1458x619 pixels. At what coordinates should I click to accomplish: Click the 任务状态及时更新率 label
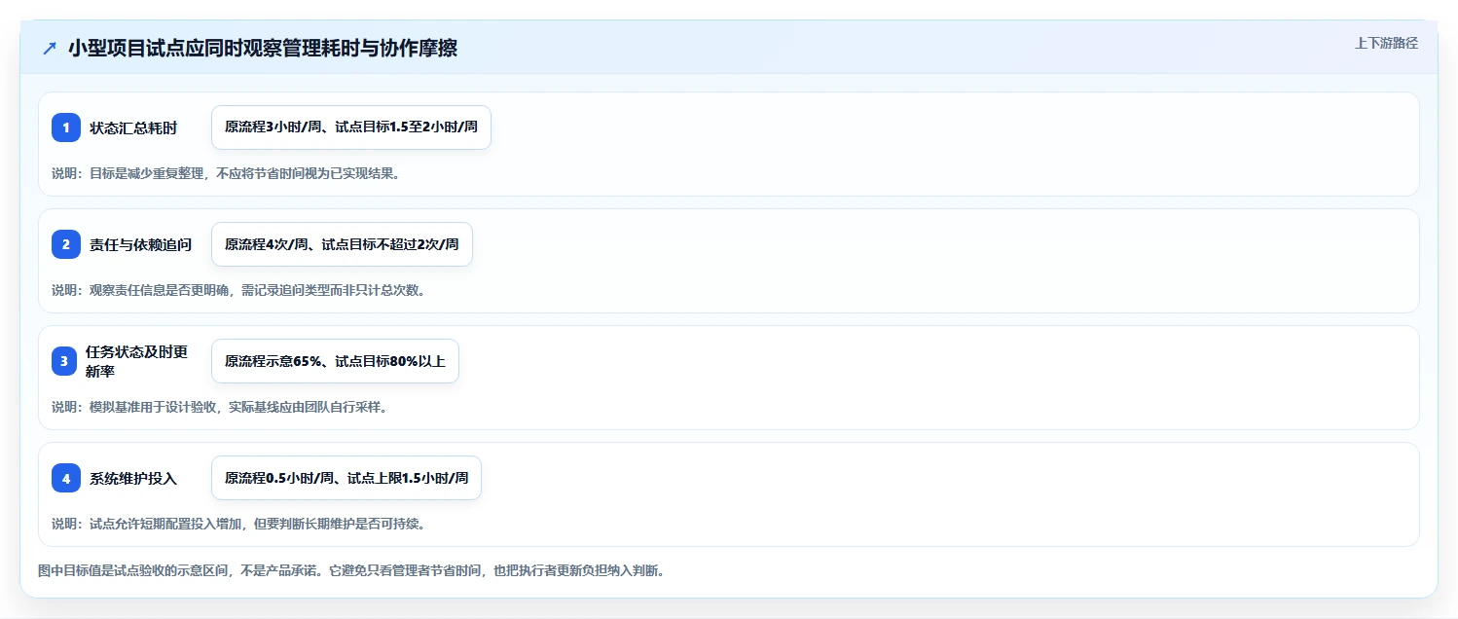pos(137,361)
